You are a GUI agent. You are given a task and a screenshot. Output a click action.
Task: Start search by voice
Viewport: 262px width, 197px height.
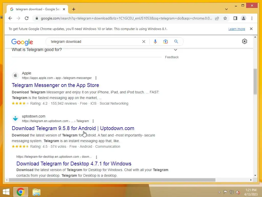(155, 42)
